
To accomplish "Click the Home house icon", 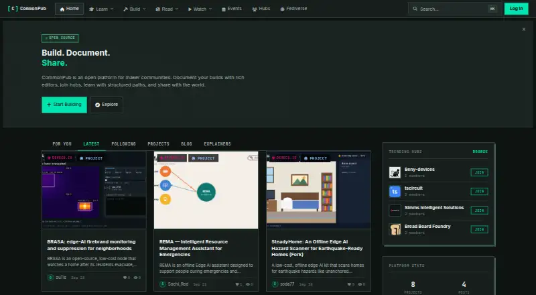I will 62,9.
